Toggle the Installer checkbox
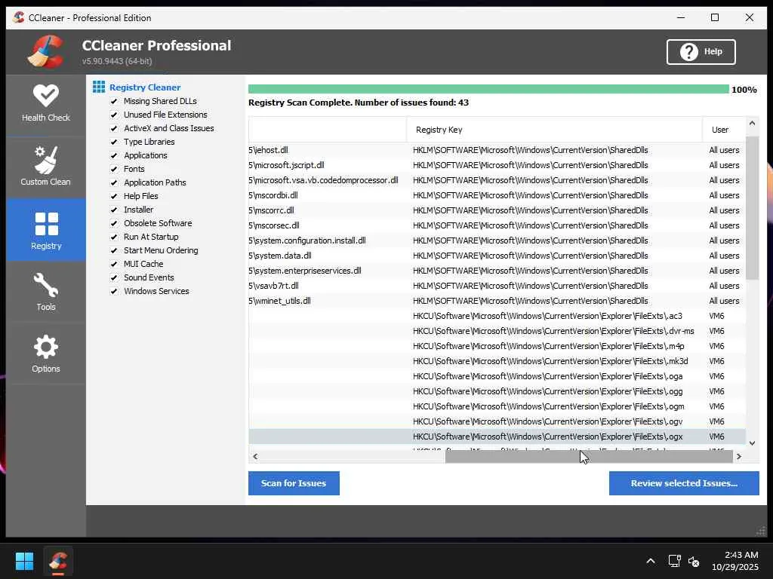Viewport: 773px width, 579px height. click(x=114, y=210)
